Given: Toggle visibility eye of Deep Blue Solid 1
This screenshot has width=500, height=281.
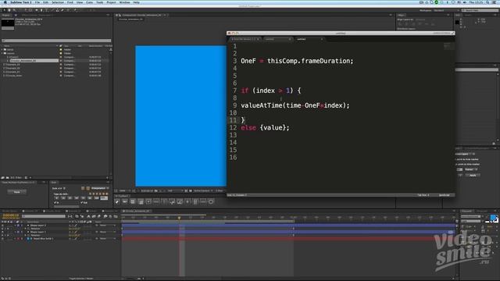Looking at the screenshot, I should point(2,239).
